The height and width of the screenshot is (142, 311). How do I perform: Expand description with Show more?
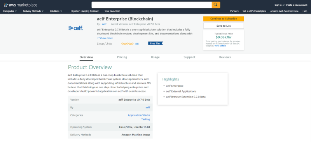point(105,38)
